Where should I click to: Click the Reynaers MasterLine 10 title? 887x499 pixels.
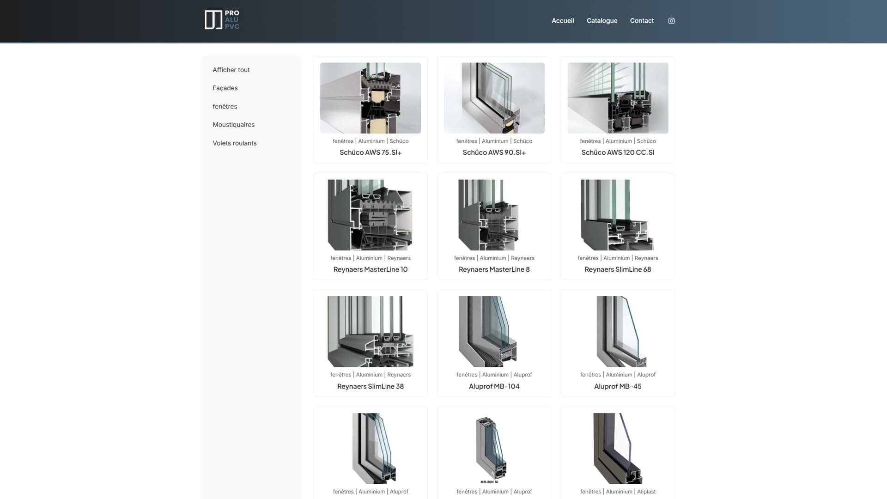click(371, 269)
